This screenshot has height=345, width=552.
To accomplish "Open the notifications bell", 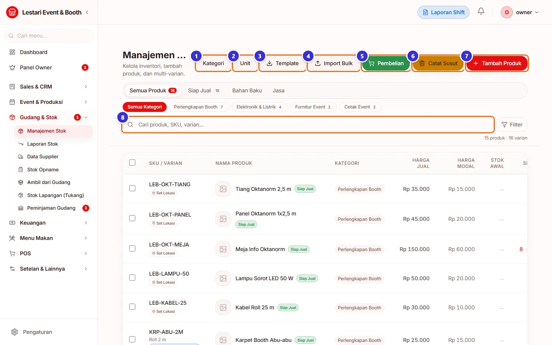I will point(481,11).
